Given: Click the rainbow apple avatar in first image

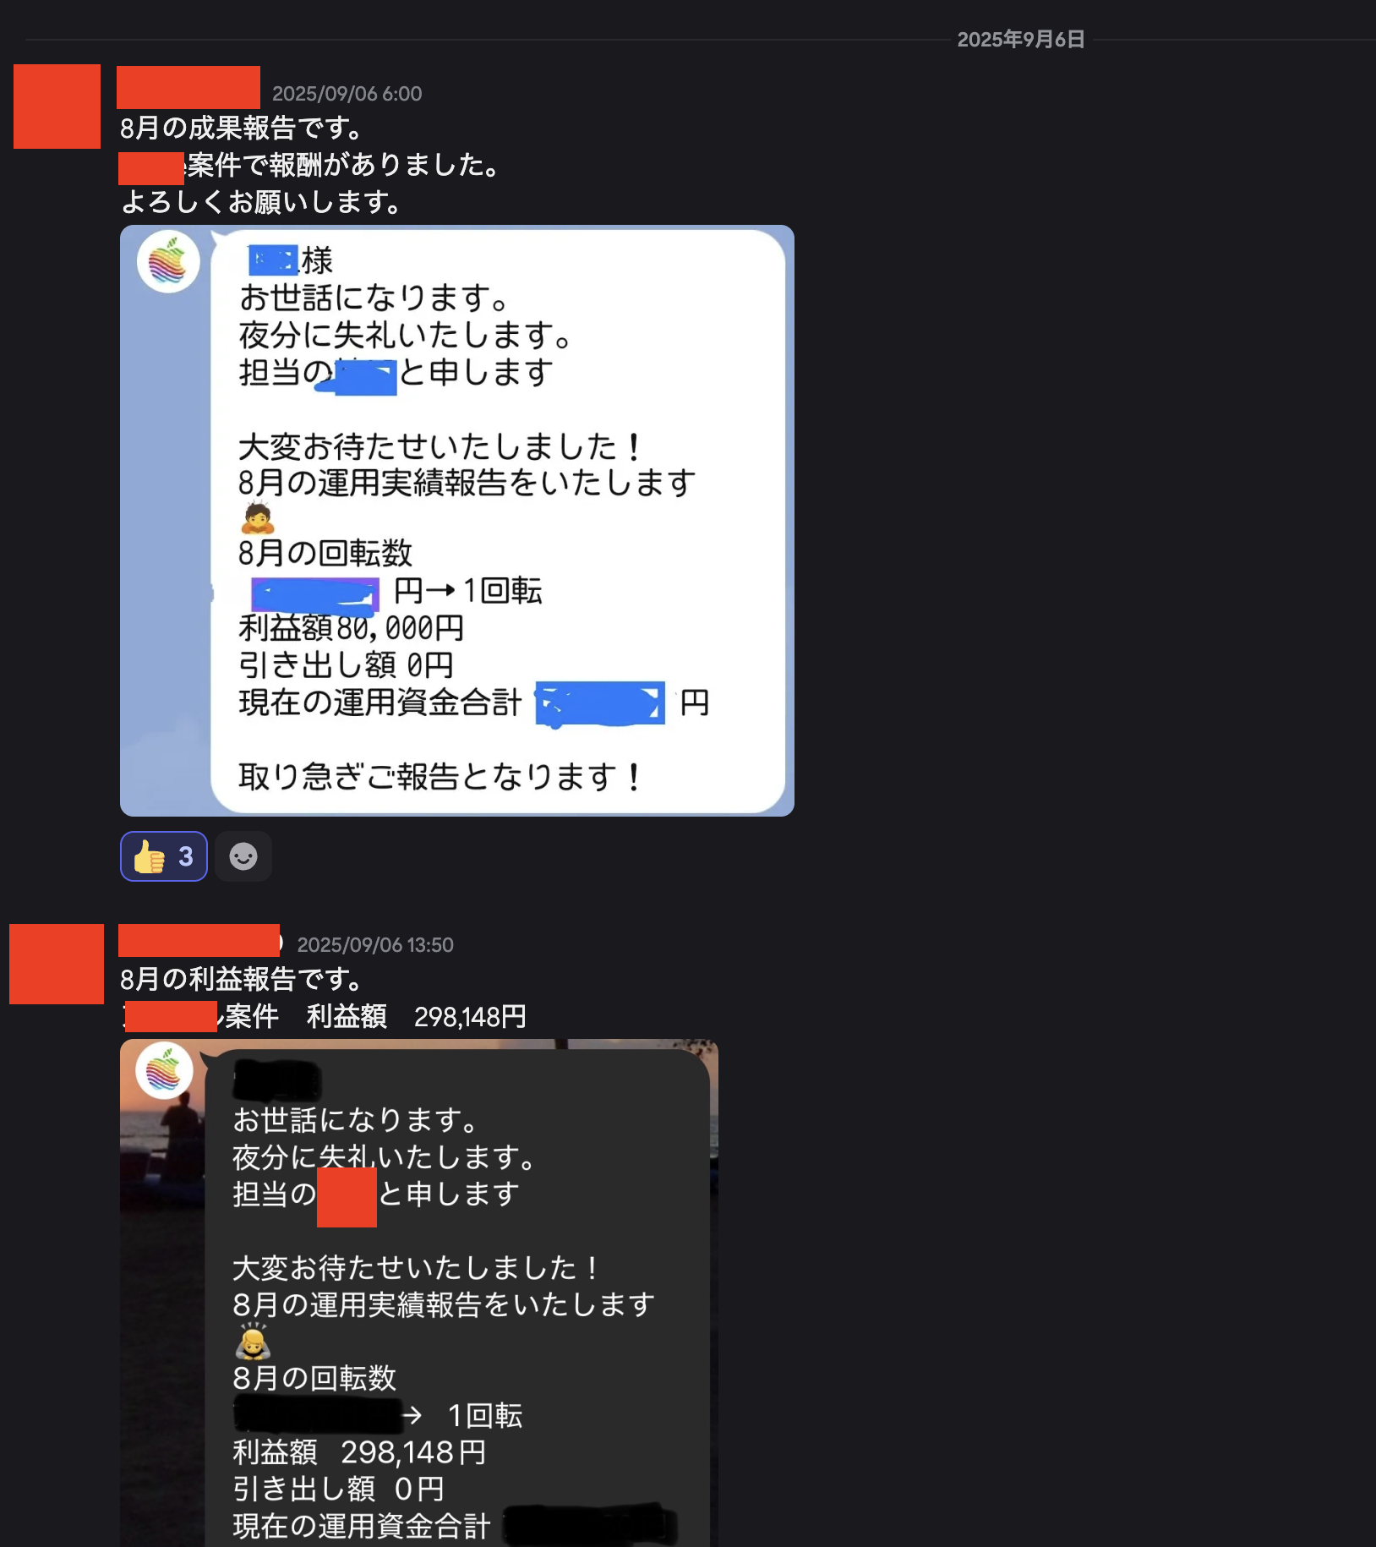Looking at the screenshot, I should click(168, 261).
